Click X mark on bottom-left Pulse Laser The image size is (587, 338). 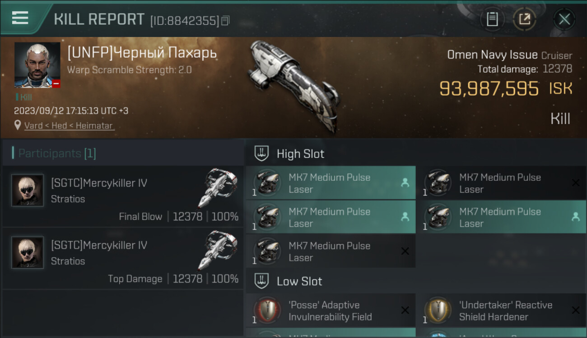click(x=405, y=251)
